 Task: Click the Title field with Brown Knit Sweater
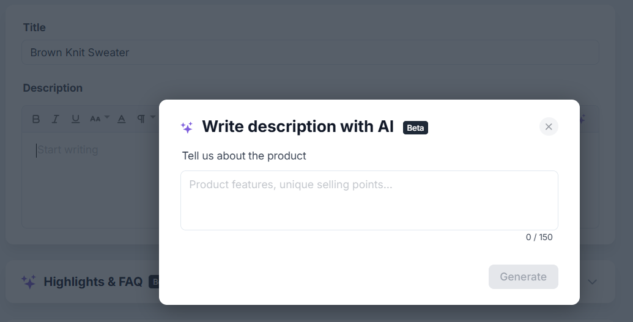click(x=310, y=53)
